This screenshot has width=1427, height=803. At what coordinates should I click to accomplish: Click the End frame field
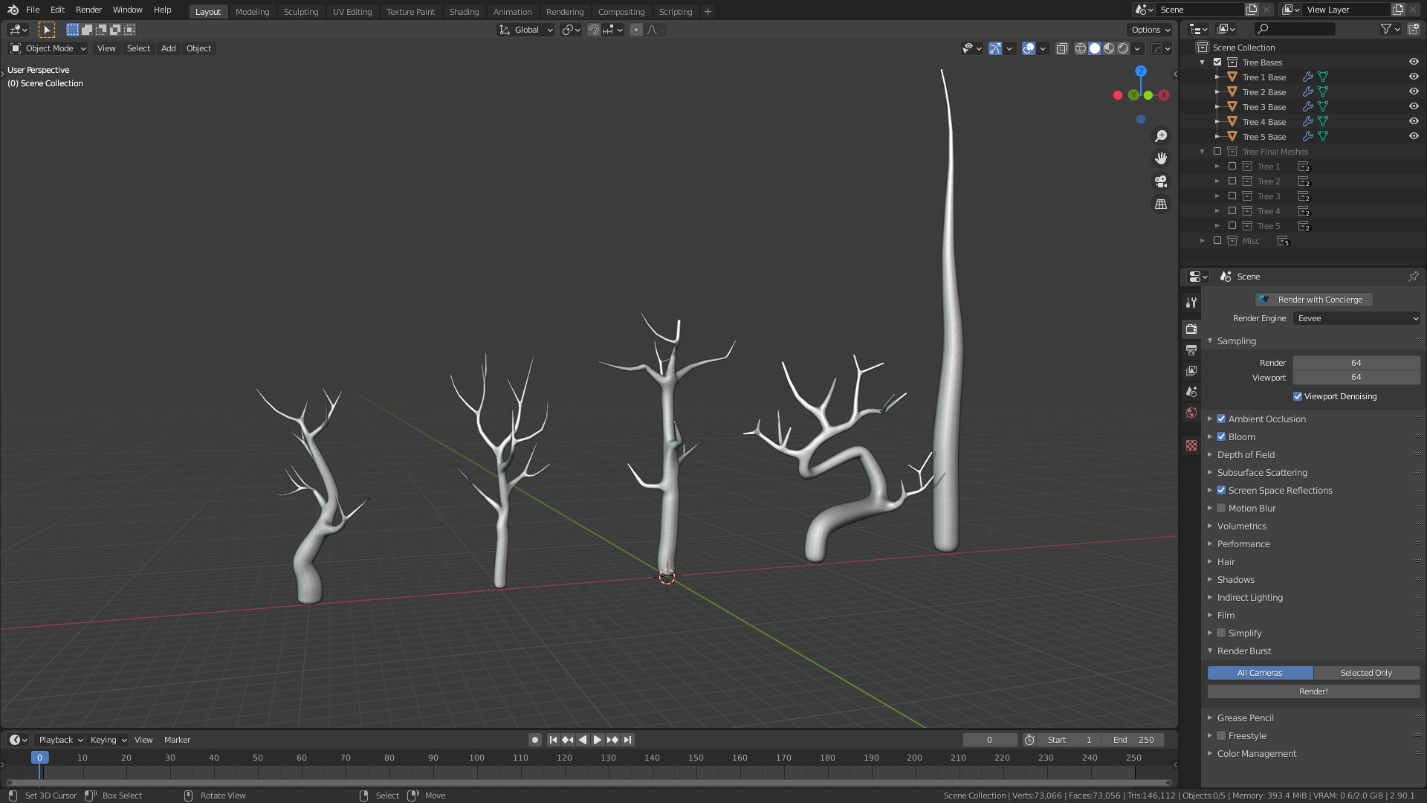tap(1133, 740)
